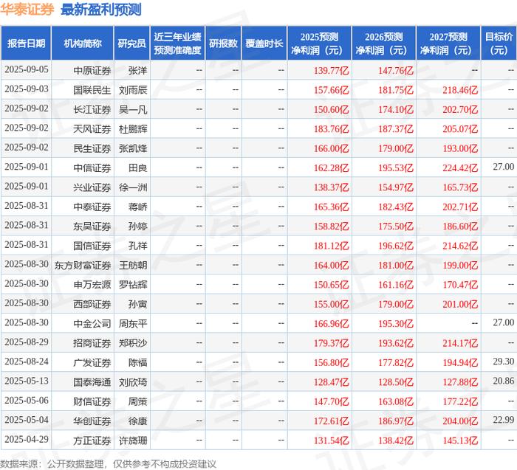Viewport: 517px width, 470px height.
Task: Select the 中原证券 institution cell
Action: click(x=92, y=71)
